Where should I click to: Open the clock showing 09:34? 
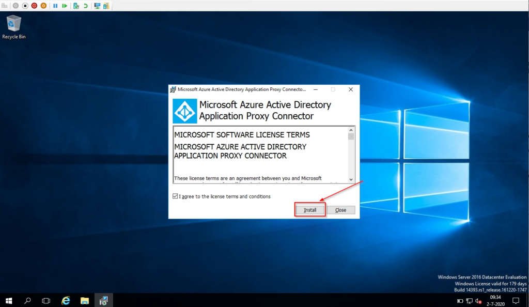pyautogui.click(x=495, y=301)
